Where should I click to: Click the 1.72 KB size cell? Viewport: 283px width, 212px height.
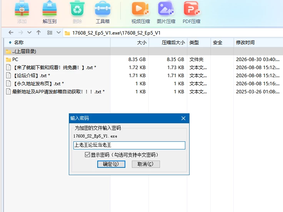coord(137,68)
